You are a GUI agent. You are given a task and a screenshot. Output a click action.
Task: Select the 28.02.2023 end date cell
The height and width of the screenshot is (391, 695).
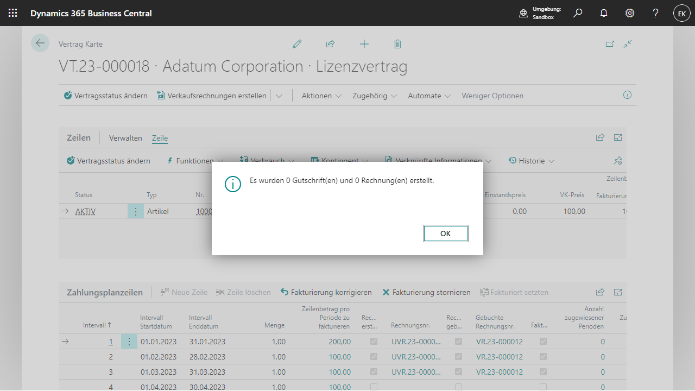(207, 357)
